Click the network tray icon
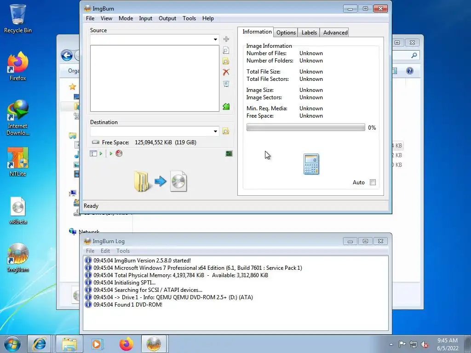471x353 pixels. pyautogui.click(x=414, y=344)
